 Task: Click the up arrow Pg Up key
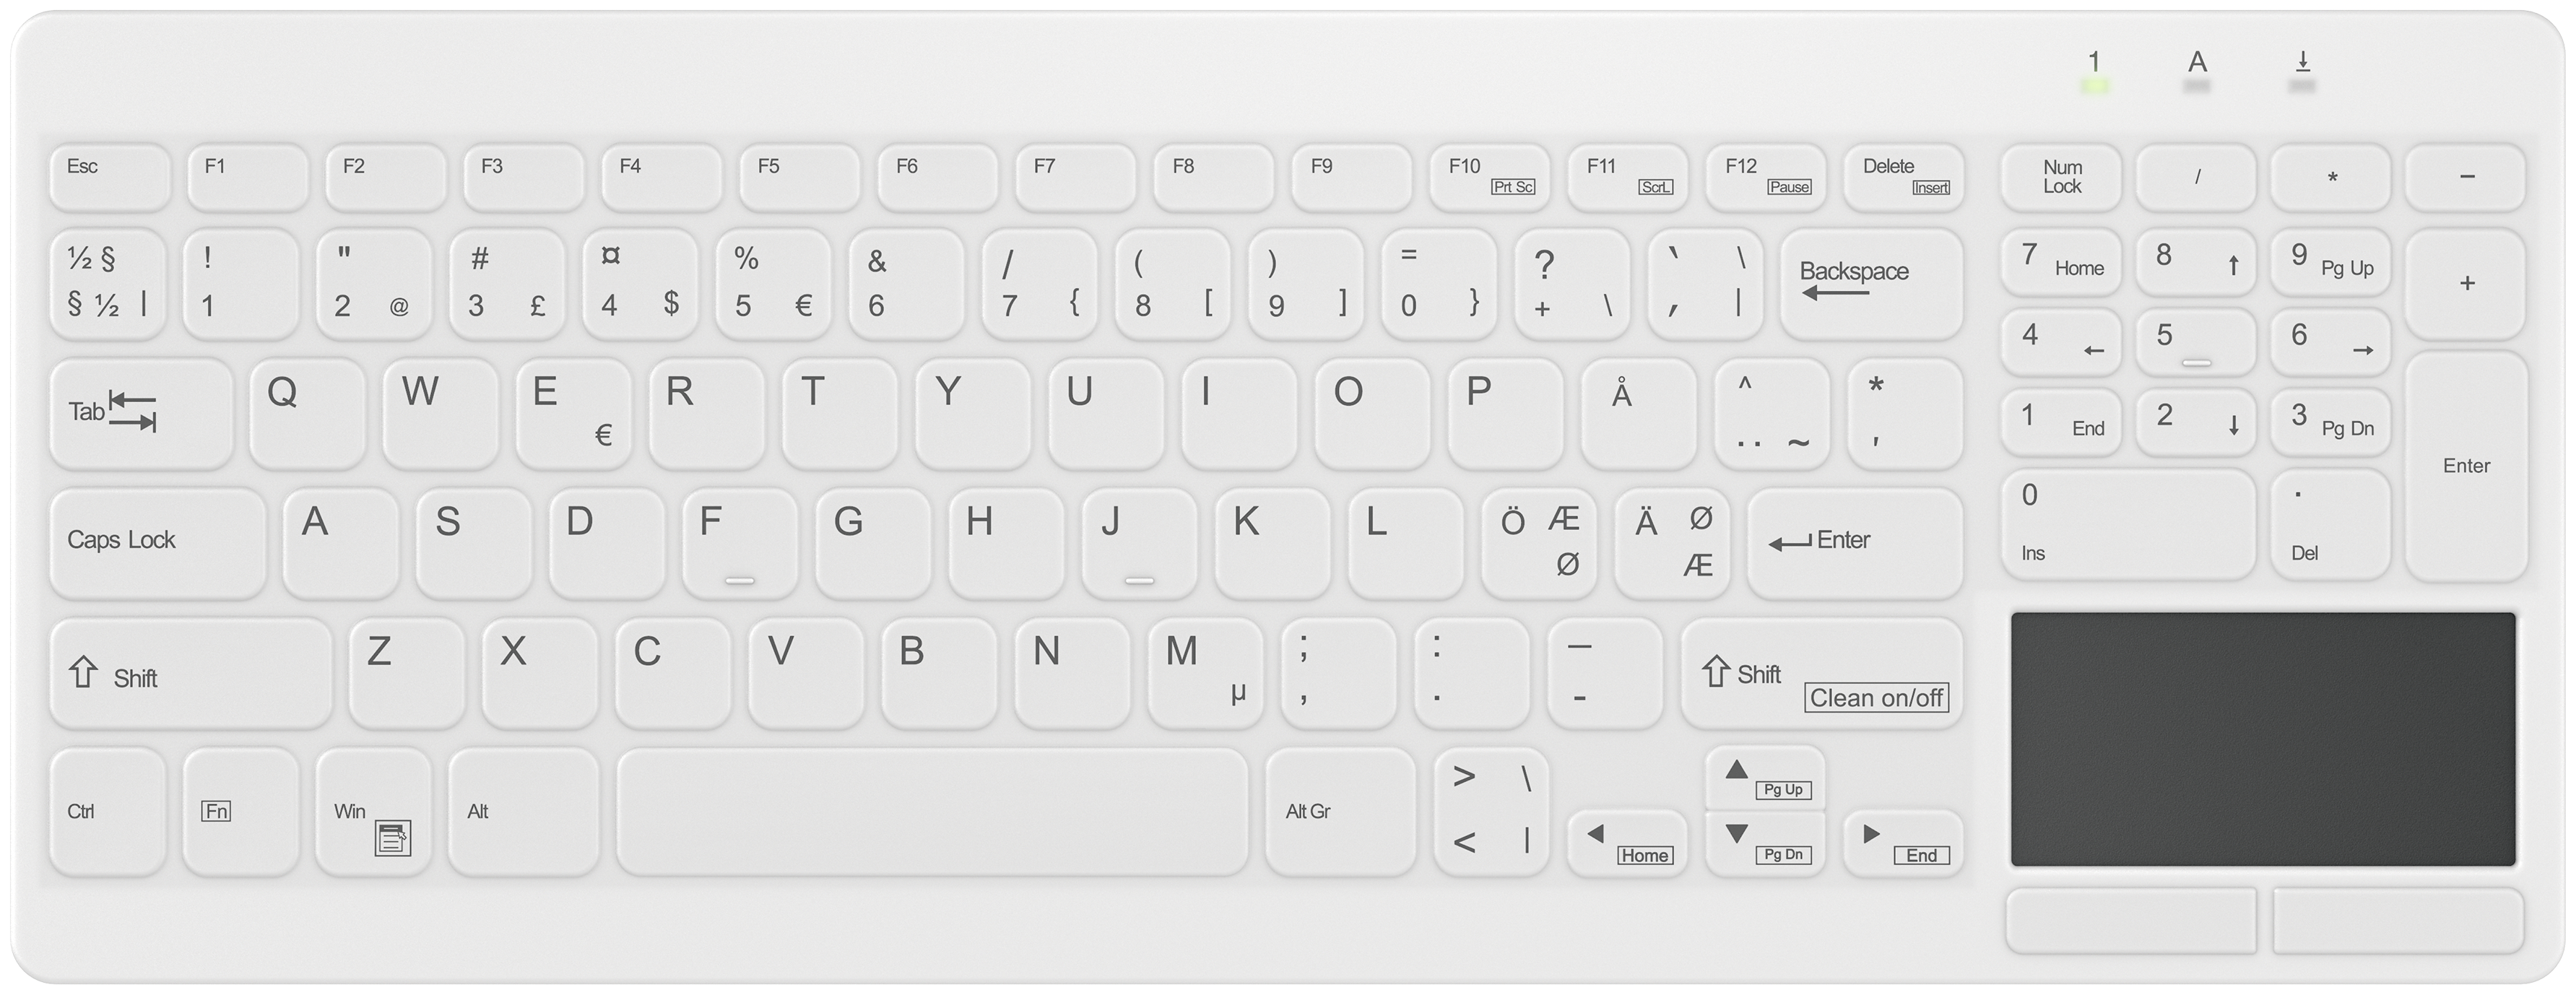(x=1765, y=778)
